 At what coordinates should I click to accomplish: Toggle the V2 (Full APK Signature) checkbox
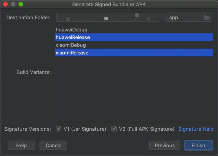[114, 129]
